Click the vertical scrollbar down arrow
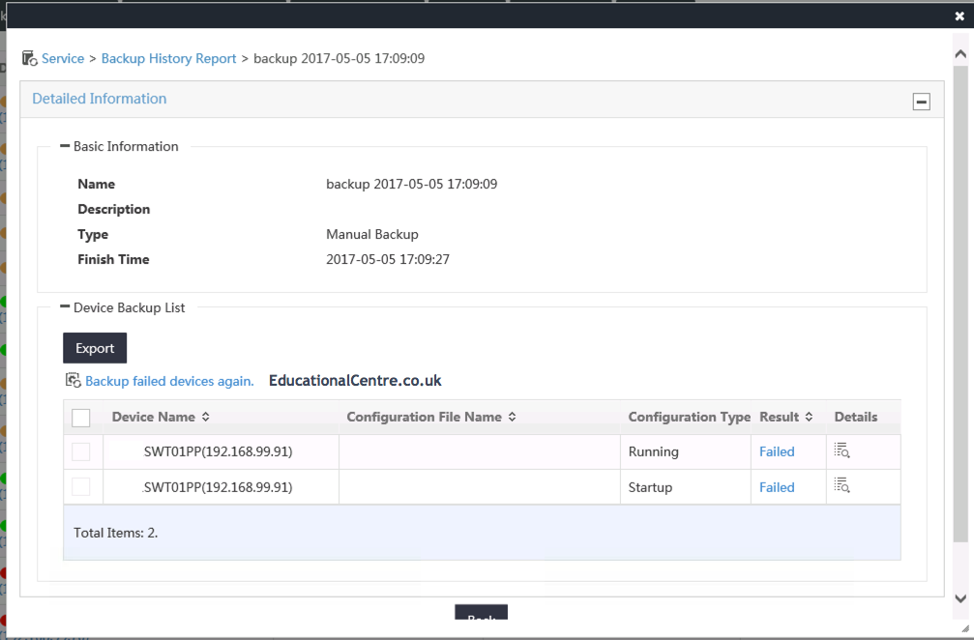 (960, 598)
